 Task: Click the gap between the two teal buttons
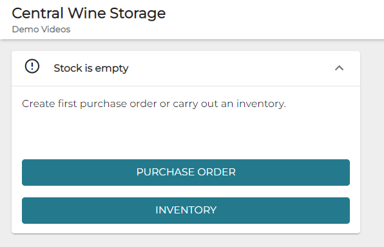point(186,192)
